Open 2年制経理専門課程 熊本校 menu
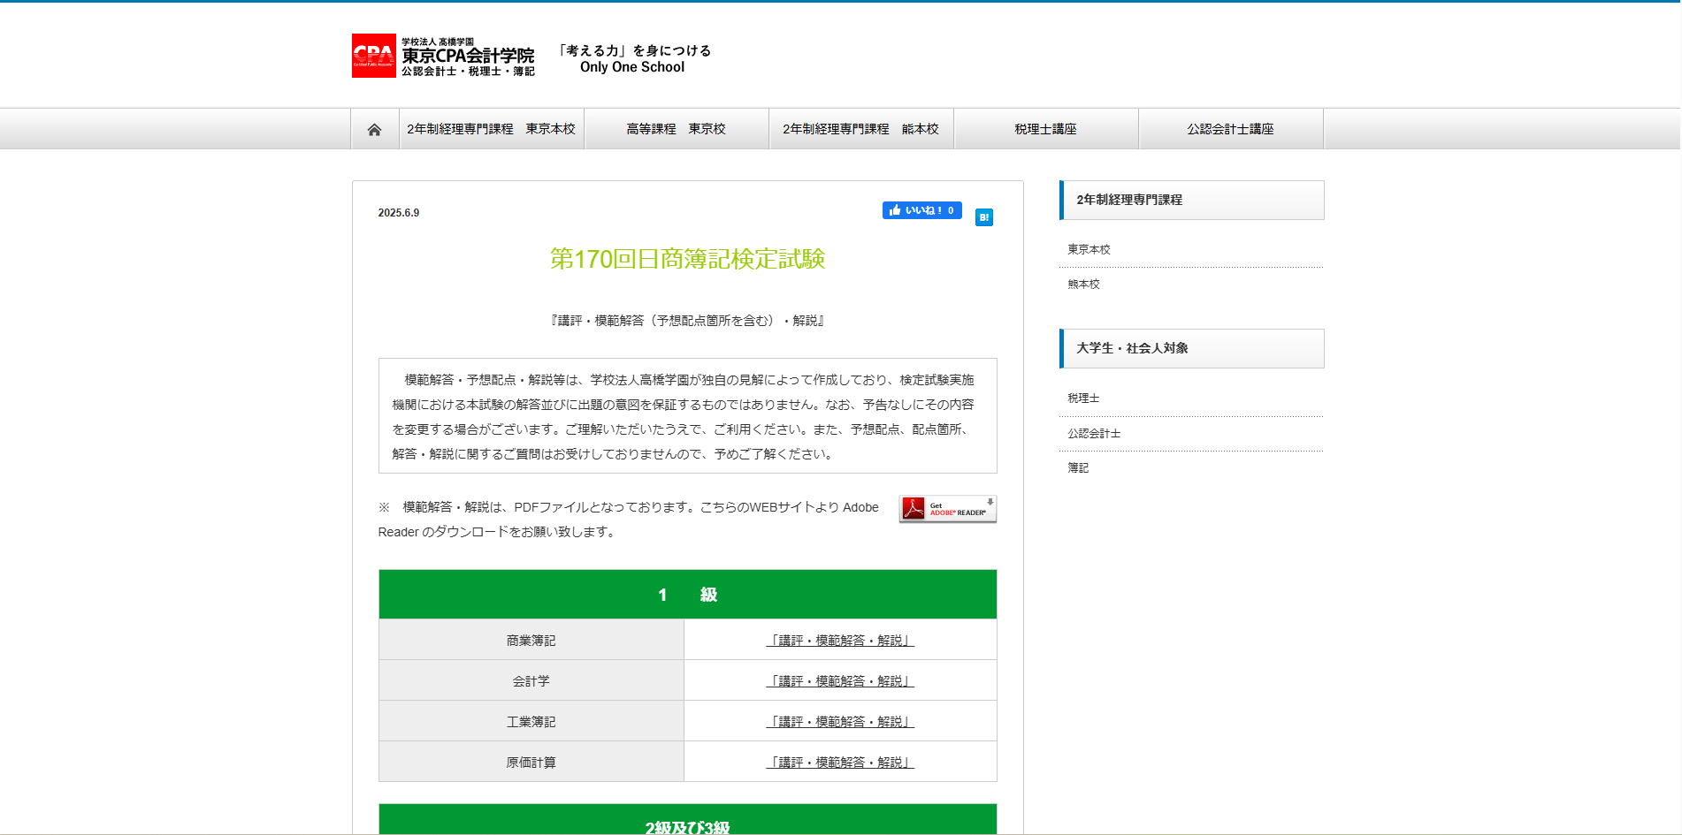Screen dimensions: 1682x835 [x=860, y=129]
